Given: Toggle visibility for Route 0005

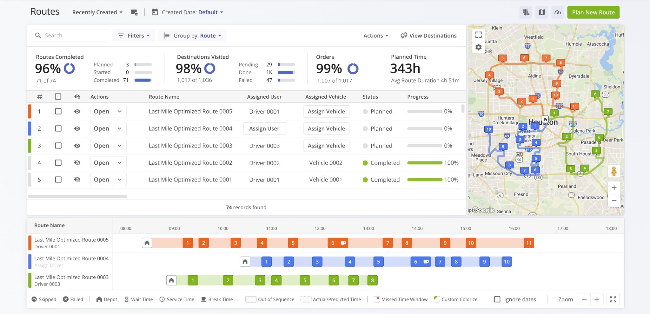Looking at the screenshot, I should [x=77, y=111].
